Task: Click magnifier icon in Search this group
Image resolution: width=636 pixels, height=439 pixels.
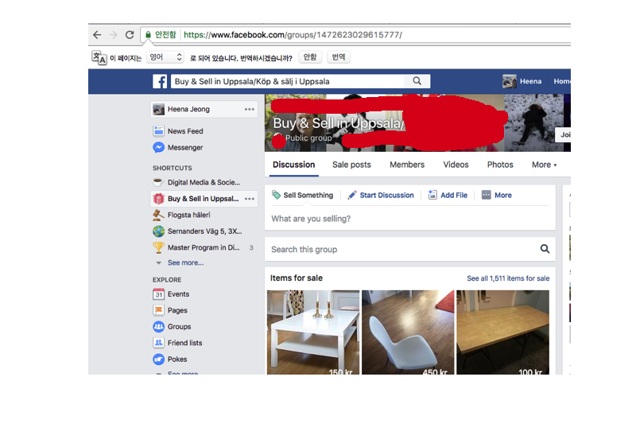Action: [545, 249]
